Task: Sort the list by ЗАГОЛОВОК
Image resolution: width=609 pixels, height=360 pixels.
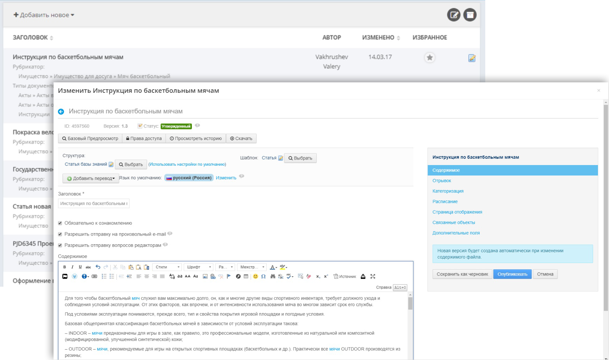Action: (x=33, y=38)
